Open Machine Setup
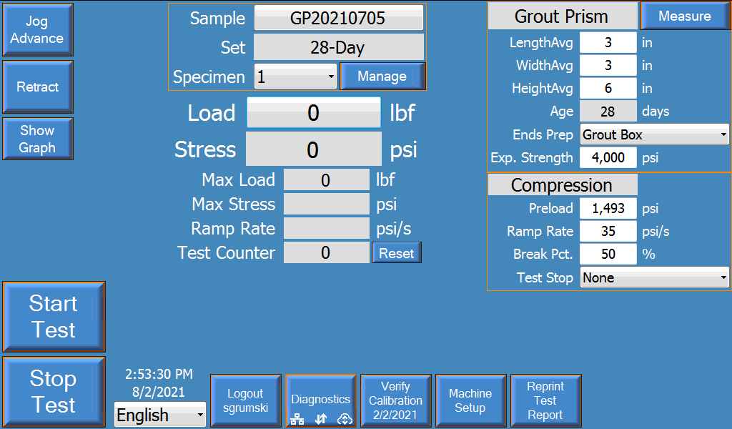Image resolution: width=732 pixels, height=429 pixels. coord(470,400)
